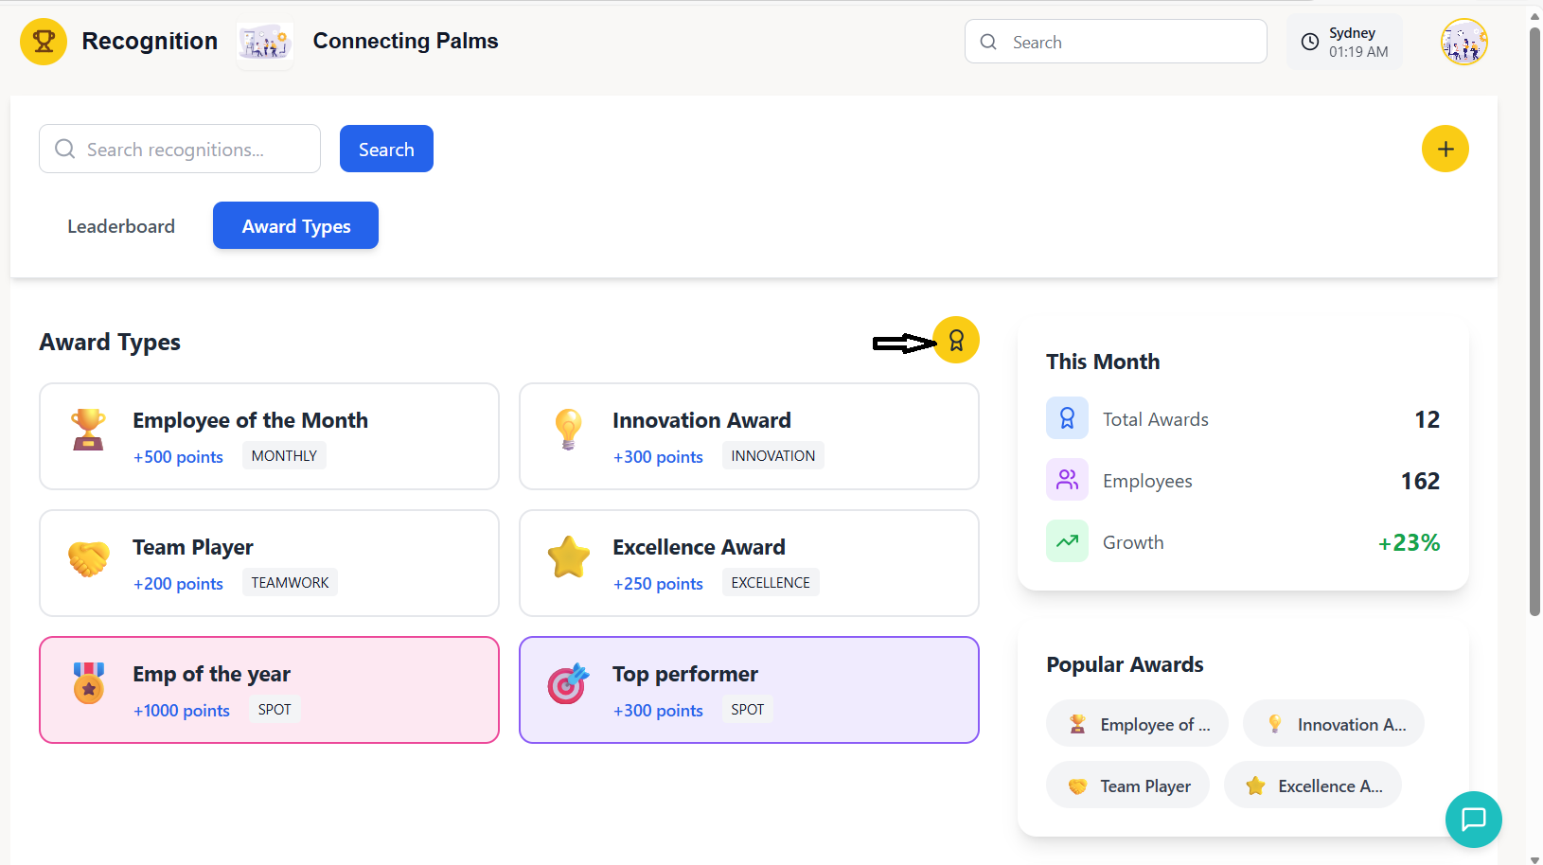Click the Innovation A... popular award chip
1543x865 pixels.
(1333, 724)
